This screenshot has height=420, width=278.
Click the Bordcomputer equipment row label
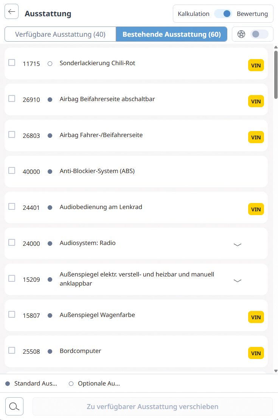coord(81,351)
